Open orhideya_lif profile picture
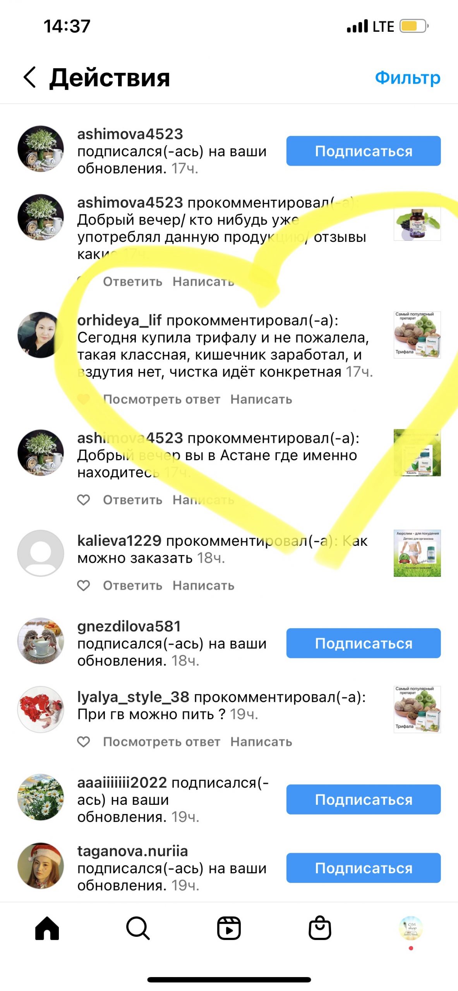Screen dimensions: 458x991 [x=41, y=335]
